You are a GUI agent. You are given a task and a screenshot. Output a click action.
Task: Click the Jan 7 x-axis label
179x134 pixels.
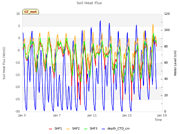click(57, 115)
